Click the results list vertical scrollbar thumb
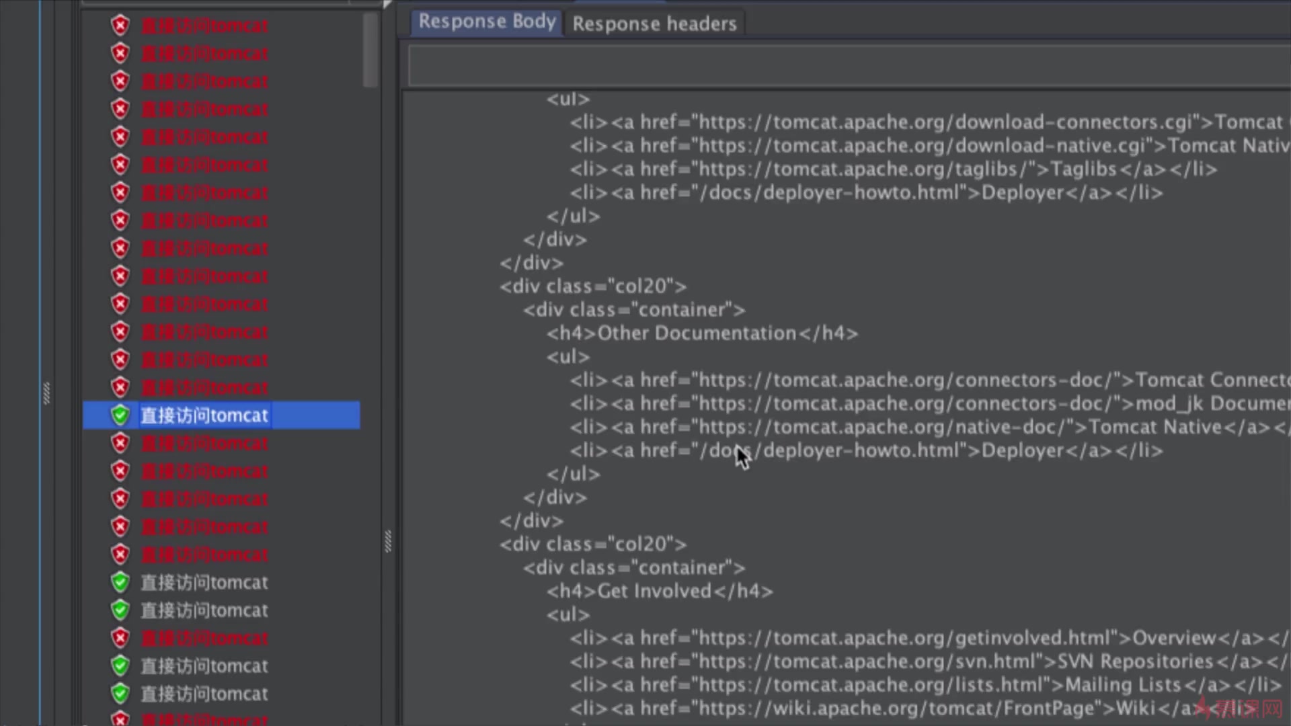 point(370,50)
